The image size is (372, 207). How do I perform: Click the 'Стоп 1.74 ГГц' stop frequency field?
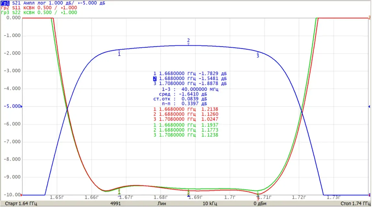[355, 204]
